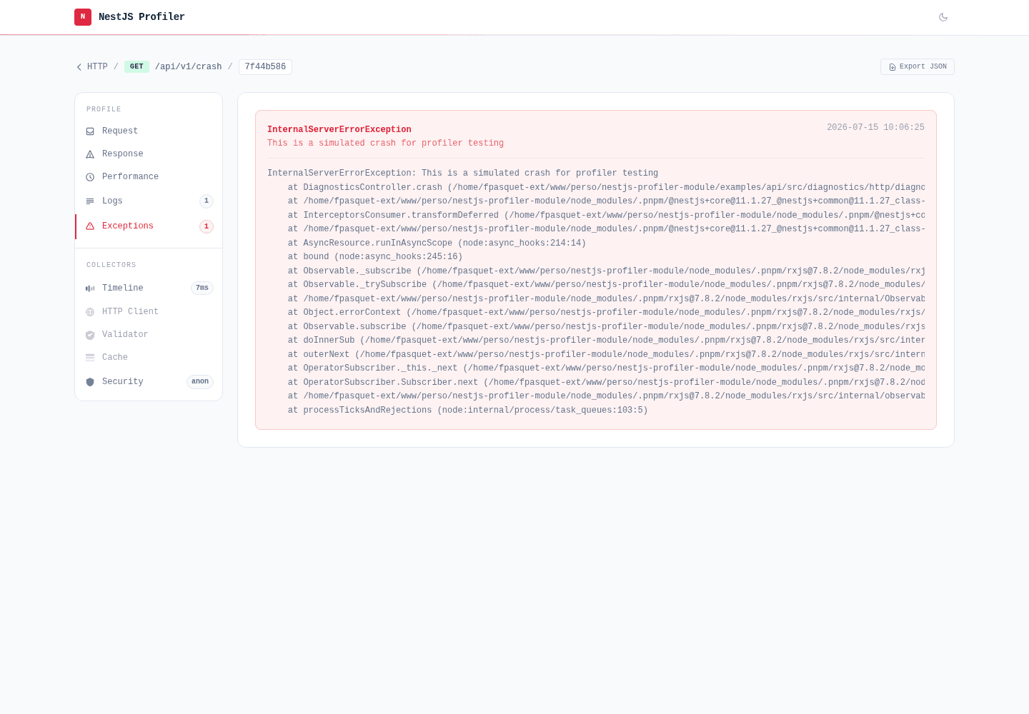Viewport: 1029px width, 714px height.
Task: Open the Response section
Action: [149, 154]
